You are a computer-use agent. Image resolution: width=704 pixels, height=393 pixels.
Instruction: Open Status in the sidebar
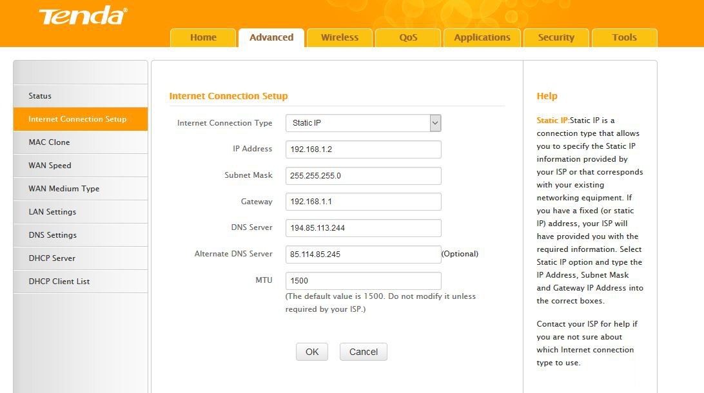coord(40,96)
